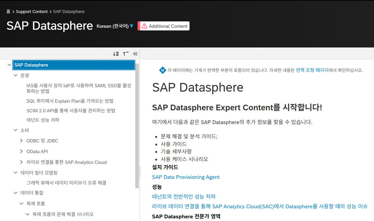
Task: Open 테넌트 성능 저하 topic
Action: [43, 120]
